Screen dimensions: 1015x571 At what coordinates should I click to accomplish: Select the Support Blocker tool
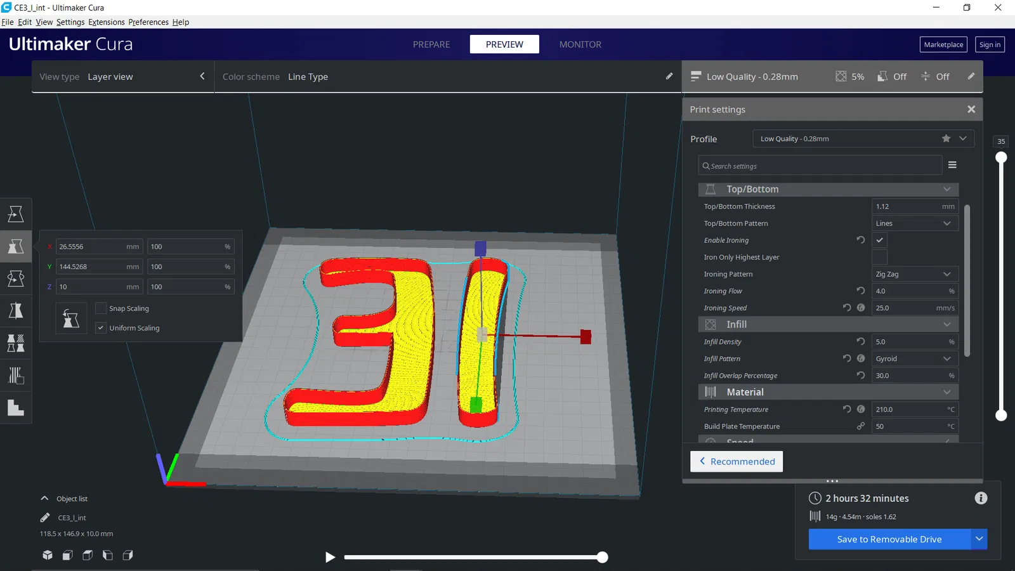(16, 376)
